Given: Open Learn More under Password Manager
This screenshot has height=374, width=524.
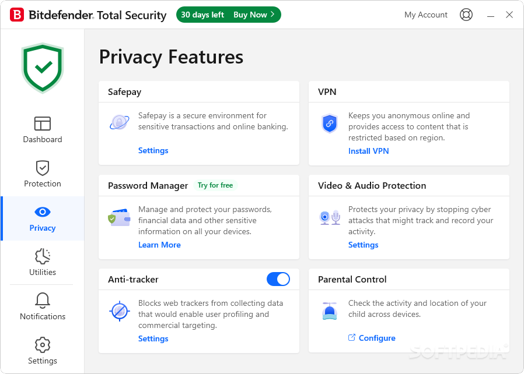Looking at the screenshot, I should 159,245.
